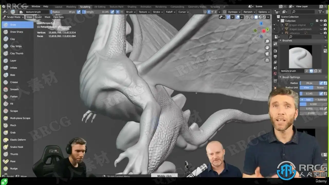Activate the Grab brush

pyautogui.click(x=17, y=133)
